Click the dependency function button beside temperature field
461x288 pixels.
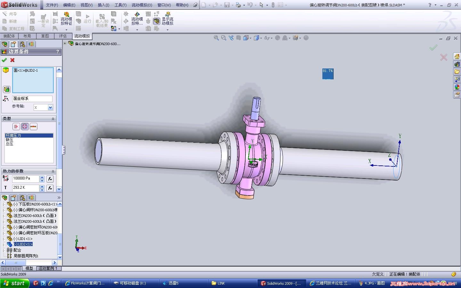50,188
